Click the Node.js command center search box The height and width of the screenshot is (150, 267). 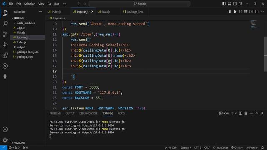point(139,4)
